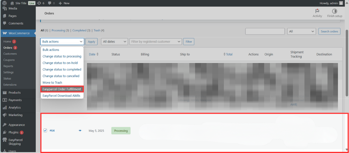Screen dimensions: 349x153
Task: Click the Analytics bar chart icon
Action: 5,108
